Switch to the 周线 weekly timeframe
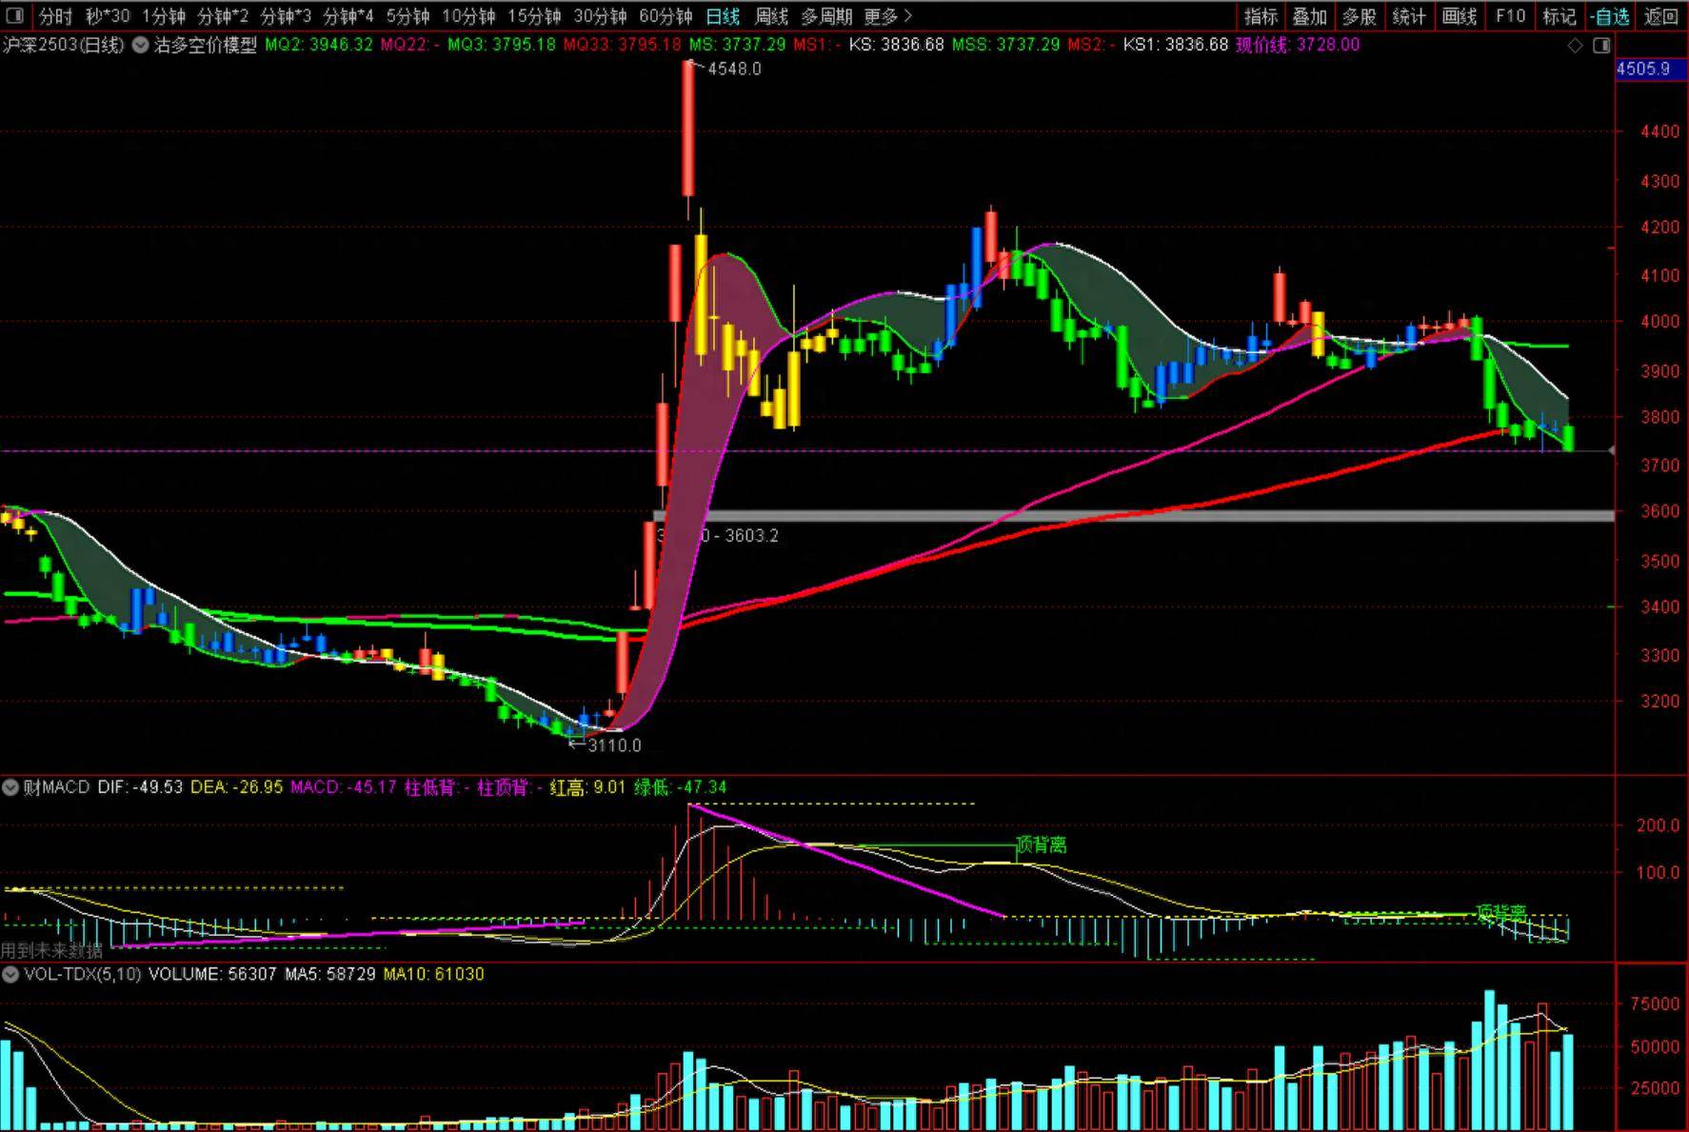Image resolution: width=1689 pixels, height=1132 pixels. (x=771, y=16)
